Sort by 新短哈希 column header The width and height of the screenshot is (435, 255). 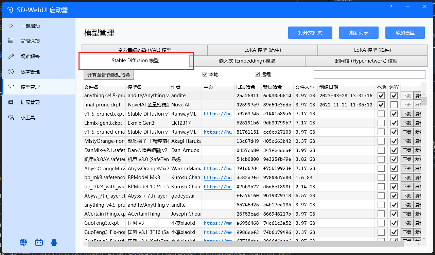pyautogui.click(x=277, y=87)
